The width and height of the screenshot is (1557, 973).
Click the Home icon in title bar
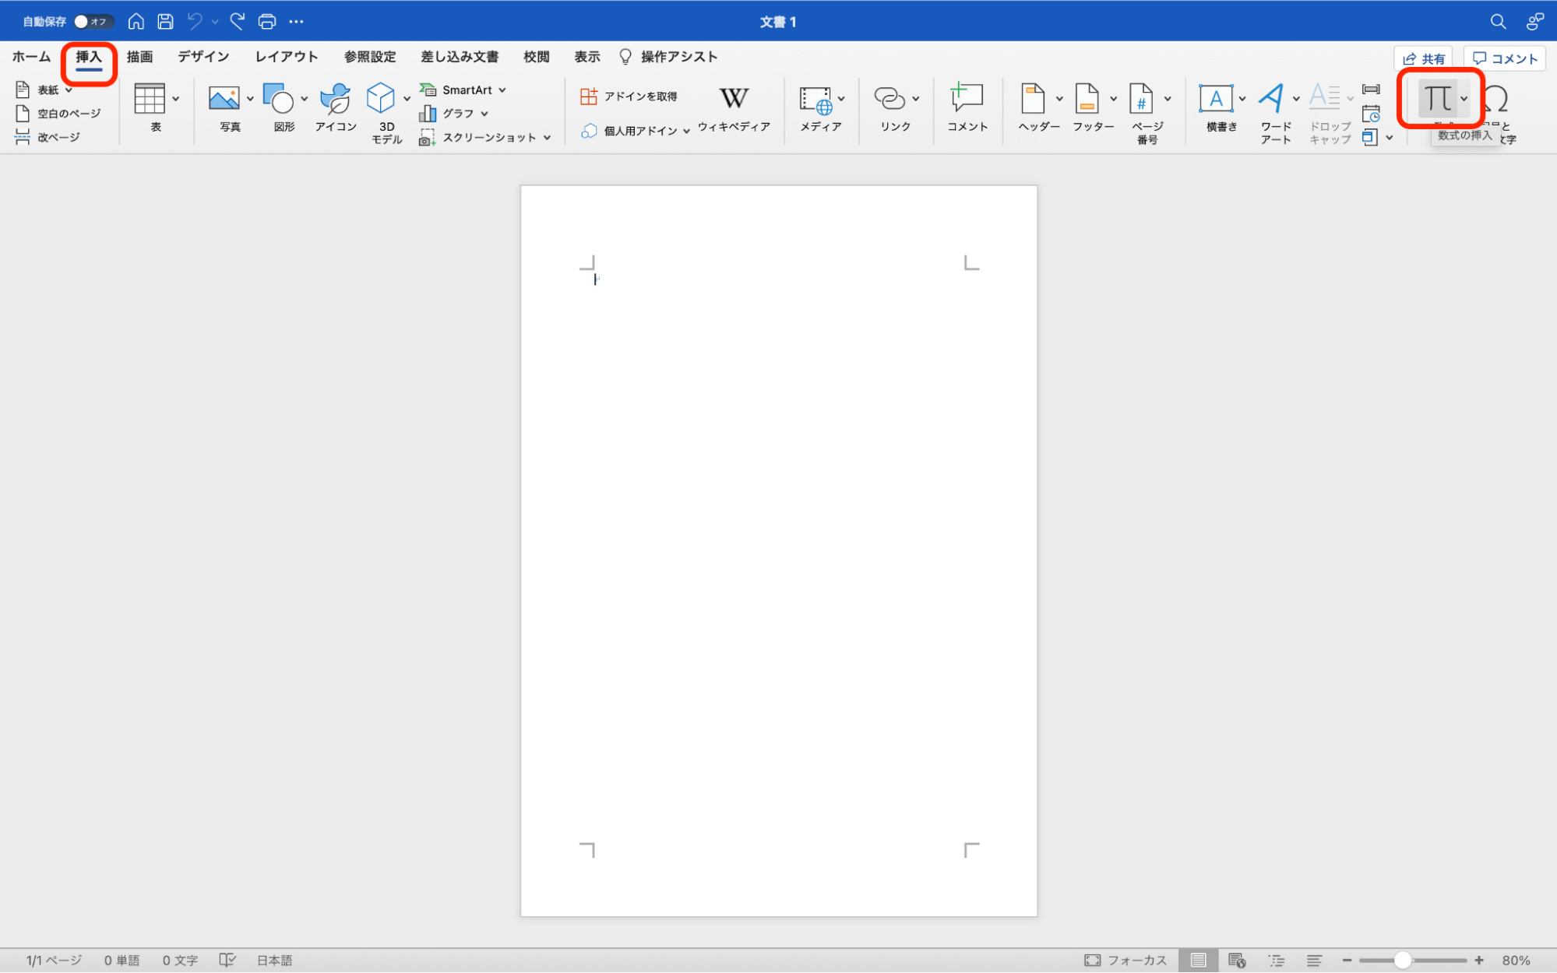[x=136, y=21]
